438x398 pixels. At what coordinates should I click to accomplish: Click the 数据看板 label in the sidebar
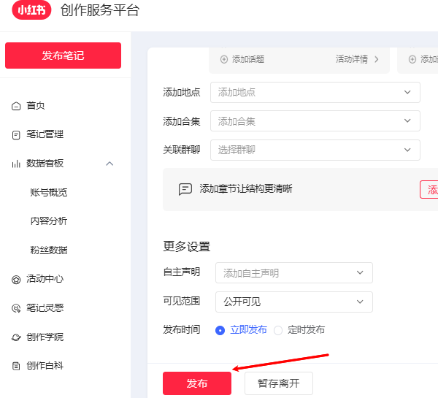coord(45,164)
